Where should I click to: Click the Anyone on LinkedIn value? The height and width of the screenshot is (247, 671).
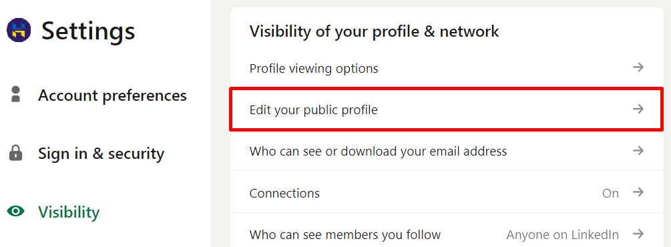(x=562, y=234)
